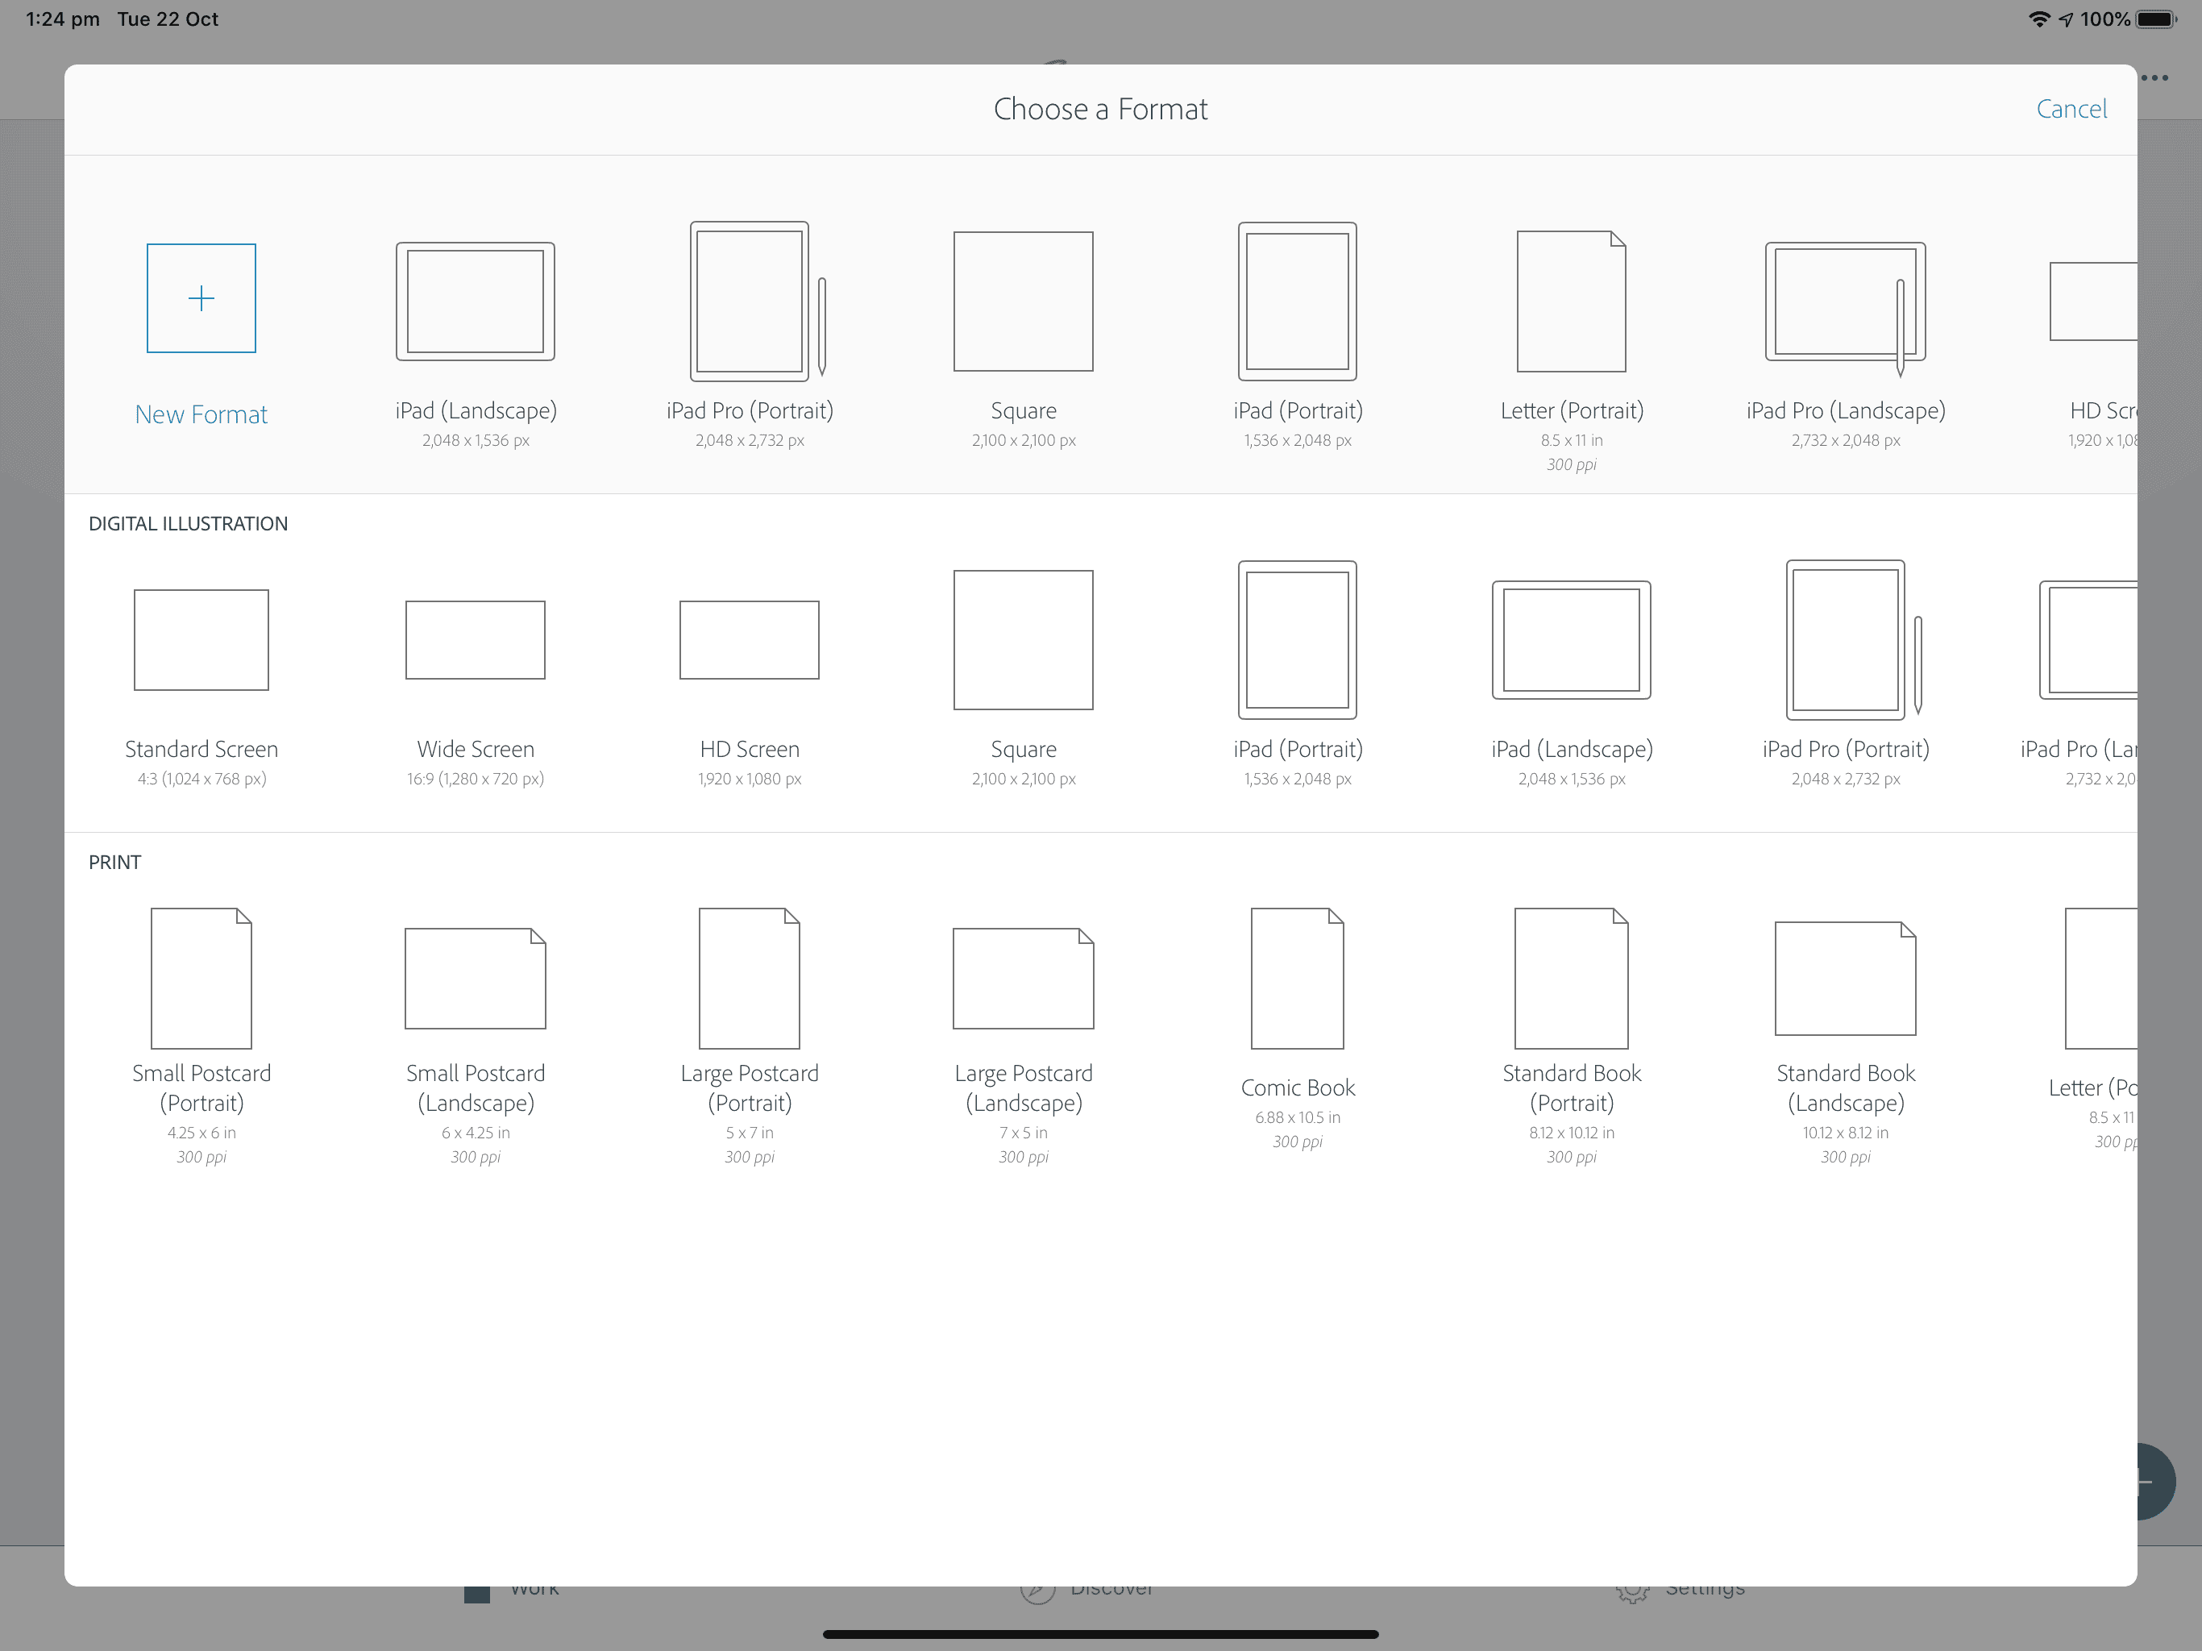Tap the battery indicator in status bar
The width and height of the screenshot is (2202, 1651).
(x=2156, y=19)
